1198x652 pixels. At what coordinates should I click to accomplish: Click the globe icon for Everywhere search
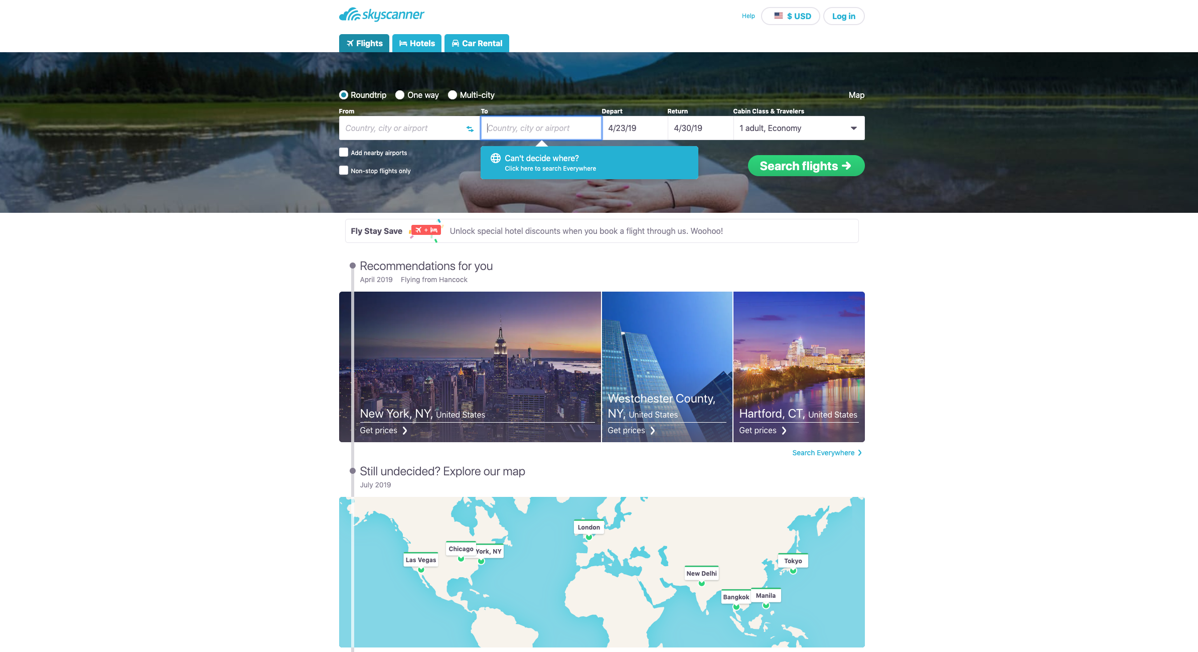pos(495,158)
